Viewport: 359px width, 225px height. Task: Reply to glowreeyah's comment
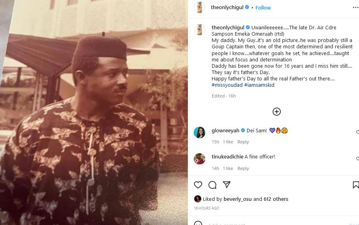243,142
